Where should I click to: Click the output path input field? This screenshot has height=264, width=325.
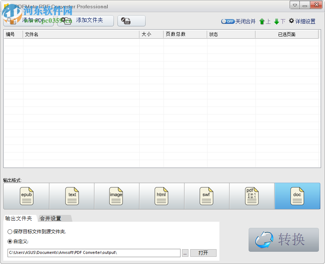pyautogui.click(x=94, y=253)
